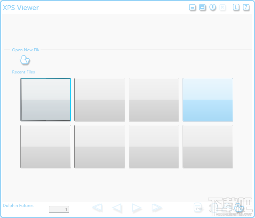Open help with the question mark icon

pos(246,7)
